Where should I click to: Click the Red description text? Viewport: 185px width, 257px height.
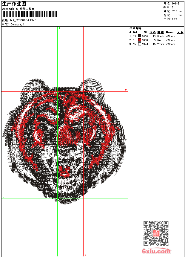(x=160, y=40)
